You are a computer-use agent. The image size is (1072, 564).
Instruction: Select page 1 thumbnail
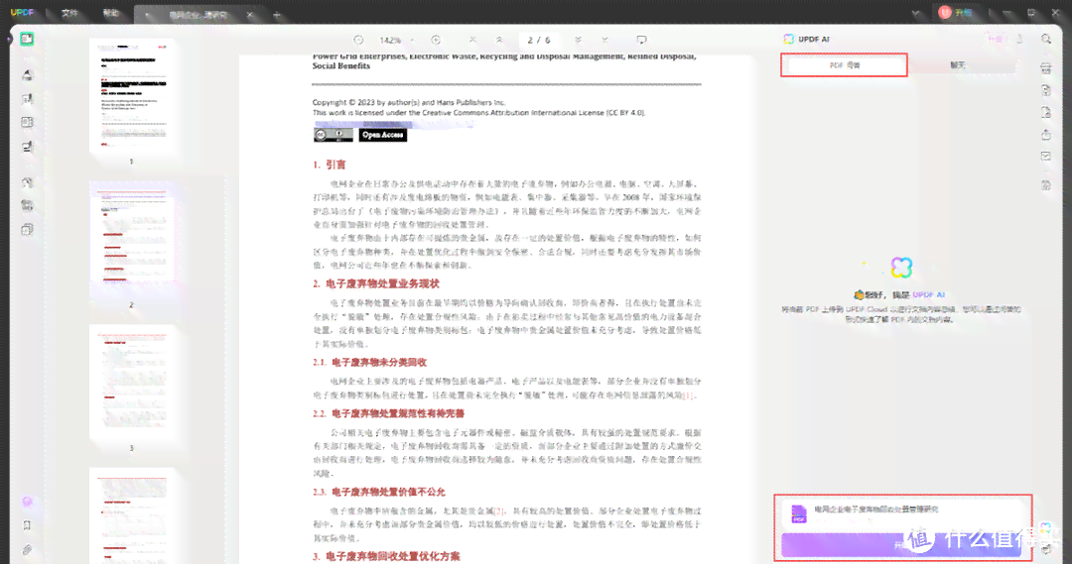tap(131, 96)
